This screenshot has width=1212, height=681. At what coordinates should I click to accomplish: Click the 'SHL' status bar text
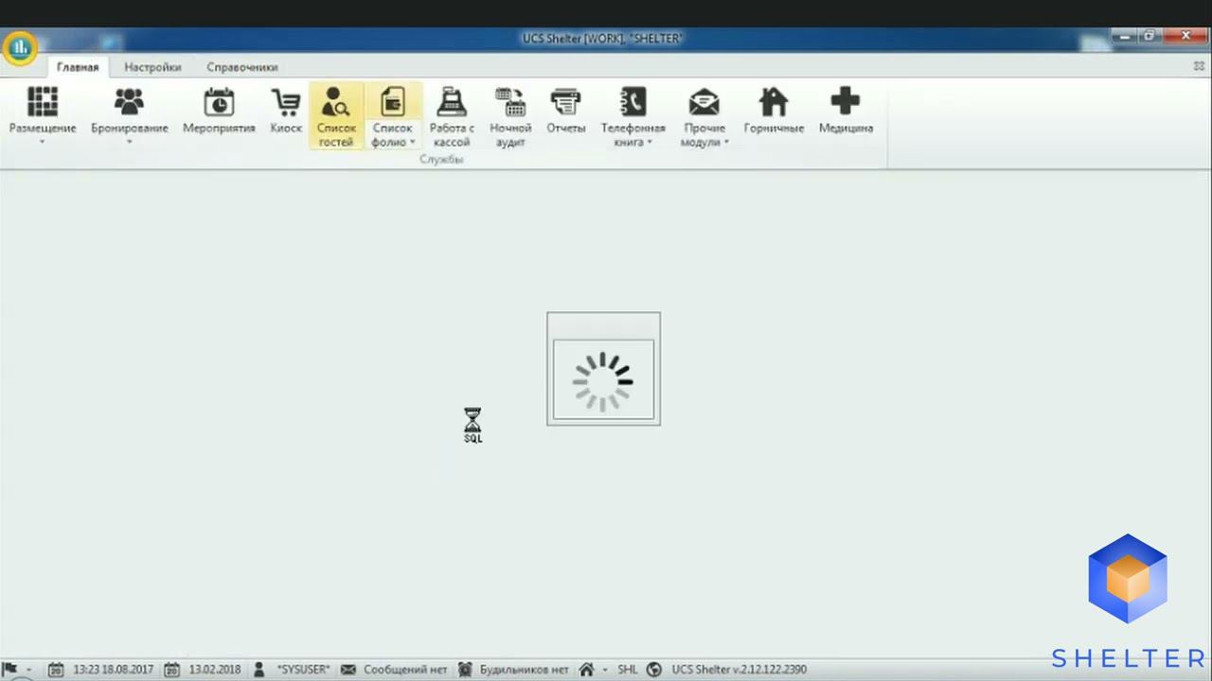[628, 670]
